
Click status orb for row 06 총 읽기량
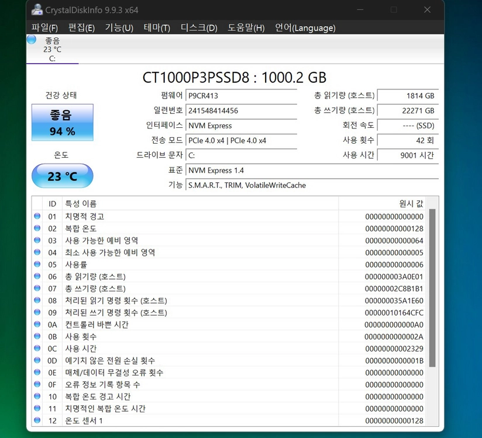click(x=37, y=276)
